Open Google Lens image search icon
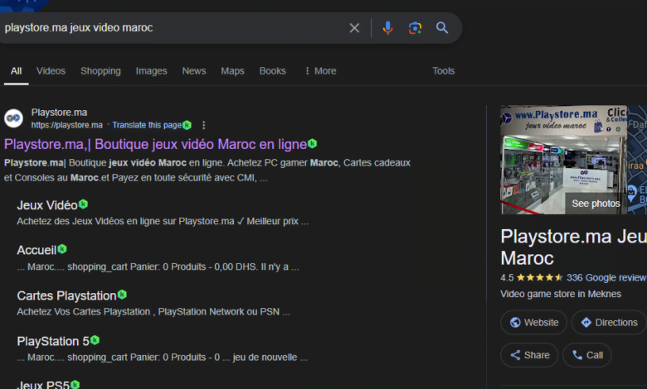 pyautogui.click(x=415, y=28)
